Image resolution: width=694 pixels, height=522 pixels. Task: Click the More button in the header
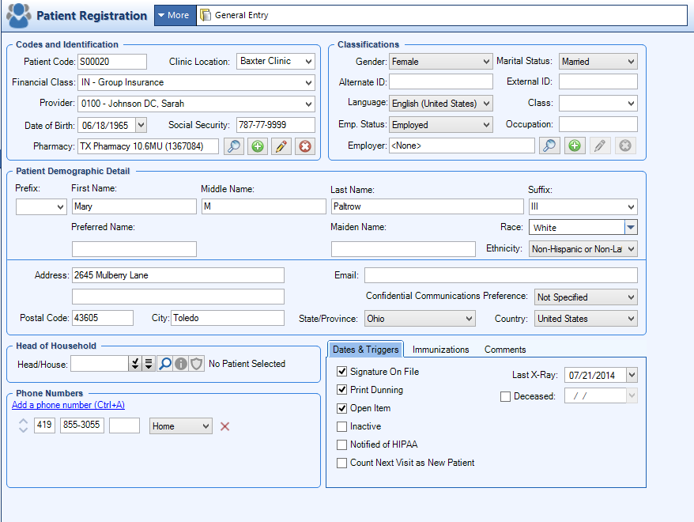[173, 15]
